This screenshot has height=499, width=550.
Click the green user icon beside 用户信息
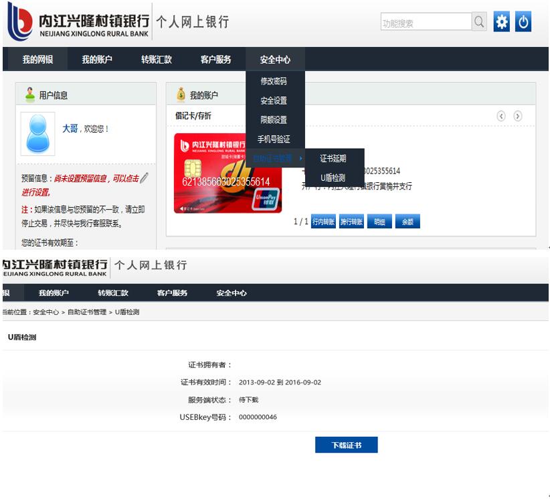click(x=30, y=94)
